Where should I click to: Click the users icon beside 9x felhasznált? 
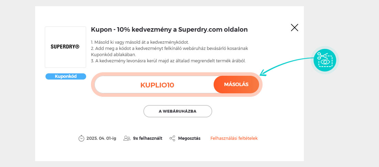[127, 138]
